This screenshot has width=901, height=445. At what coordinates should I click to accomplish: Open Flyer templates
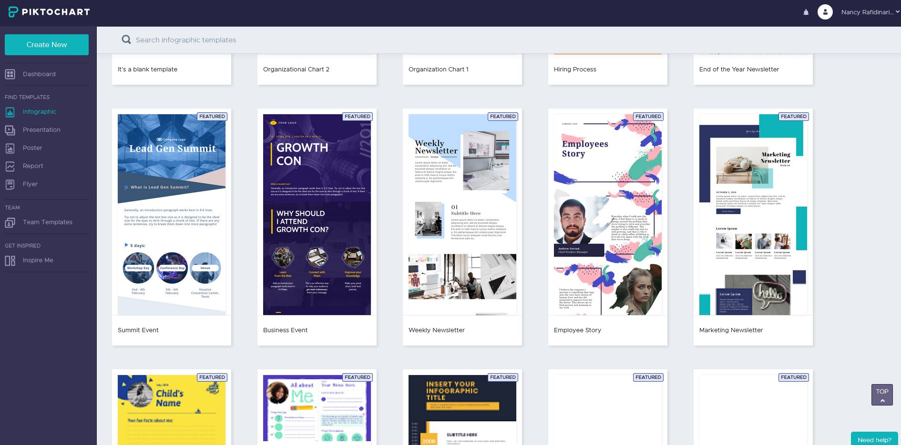coord(30,184)
